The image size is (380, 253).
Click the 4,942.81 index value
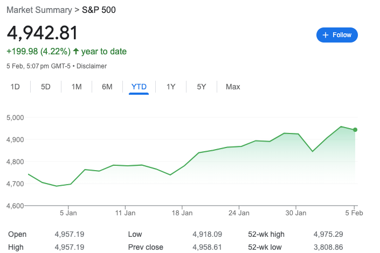[x=42, y=33]
